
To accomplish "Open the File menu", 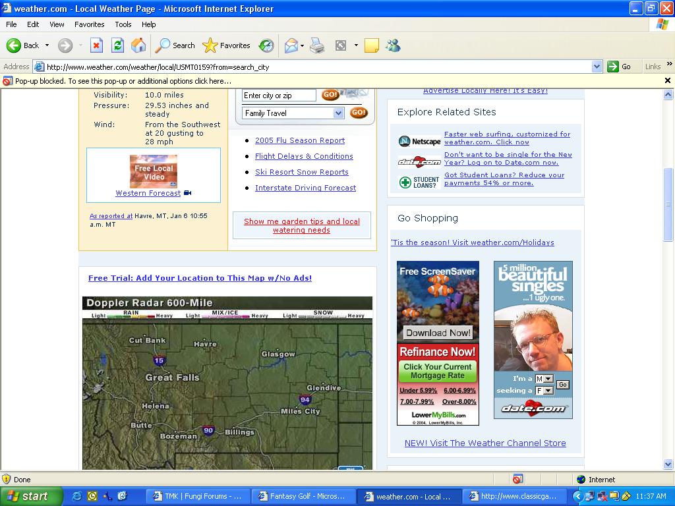I will click(x=11, y=24).
